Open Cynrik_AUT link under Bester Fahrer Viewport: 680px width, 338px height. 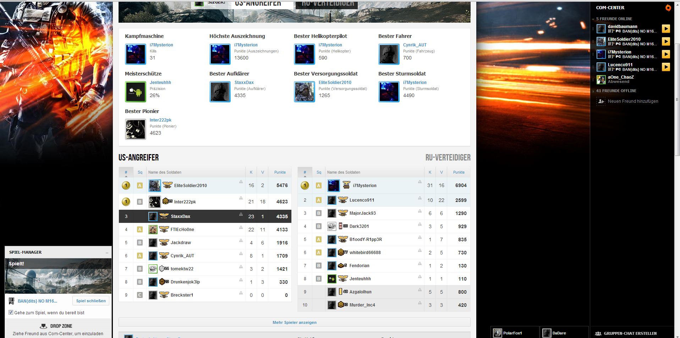pos(415,45)
